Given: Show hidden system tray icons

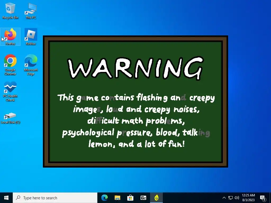Looking at the screenshot, I should coord(224,198).
